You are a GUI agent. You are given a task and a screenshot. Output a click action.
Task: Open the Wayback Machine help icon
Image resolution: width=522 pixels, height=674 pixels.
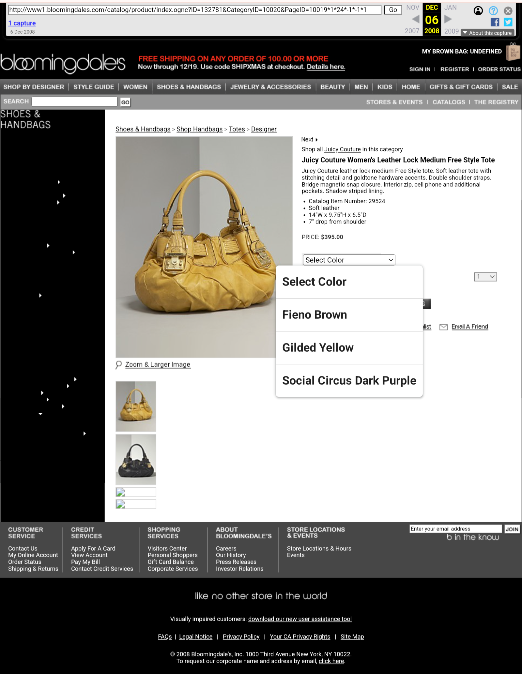493,11
